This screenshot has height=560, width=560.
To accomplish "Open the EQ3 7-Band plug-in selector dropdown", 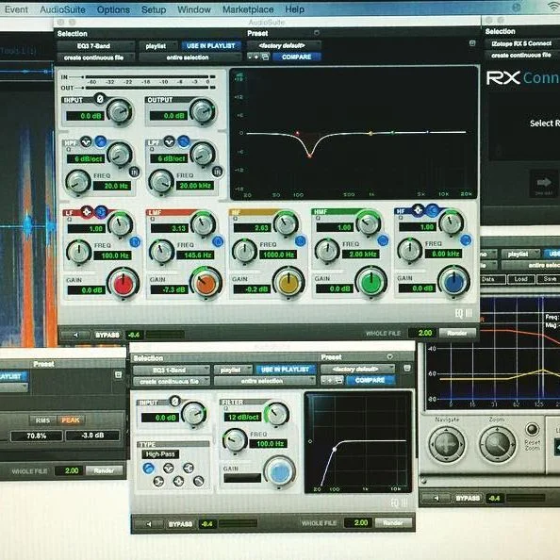I will click(x=96, y=45).
